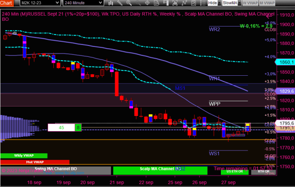Click the 1750,0 price axis label
295x187 pixels.
tap(287, 167)
